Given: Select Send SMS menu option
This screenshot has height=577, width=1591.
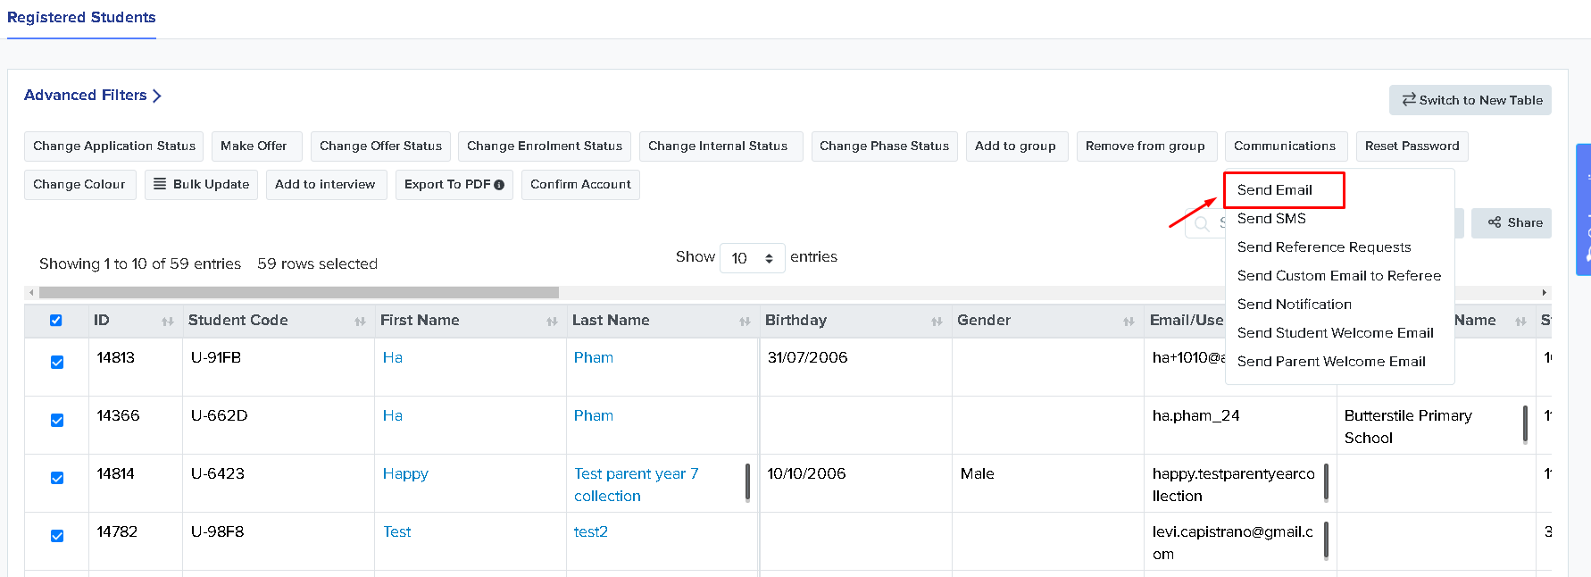Looking at the screenshot, I should click(x=1271, y=219).
